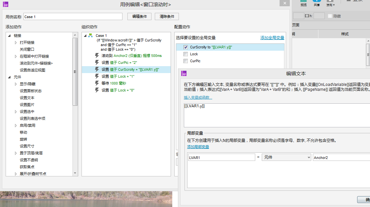Select the 设置列表选中项 action
This screenshot has width=370, height=207.
click(x=32, y=118)
